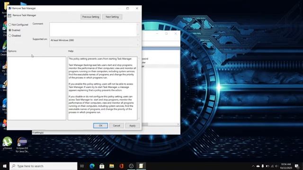The image size is (303, 170).
Task: Select the Disabled radio button
Action: [10, 35]
